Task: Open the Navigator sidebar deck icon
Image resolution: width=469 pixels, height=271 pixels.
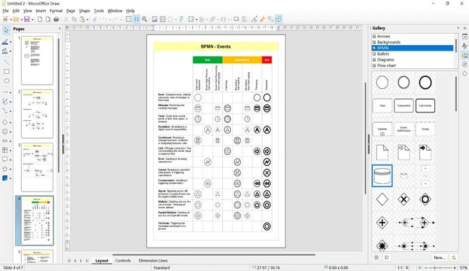Action: click(x=465, y=64)
